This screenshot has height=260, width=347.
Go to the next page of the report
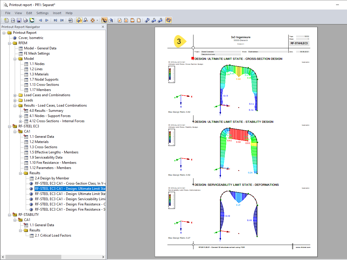coord(47,20)
